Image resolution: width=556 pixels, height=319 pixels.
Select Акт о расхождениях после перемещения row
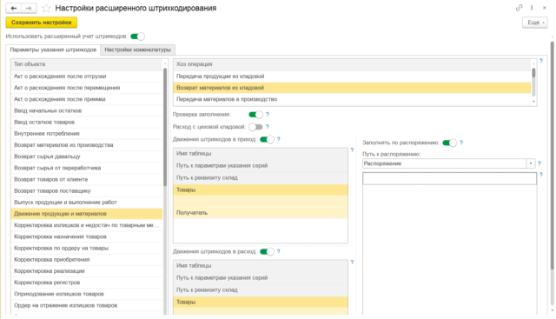click(x=87, y=88)
